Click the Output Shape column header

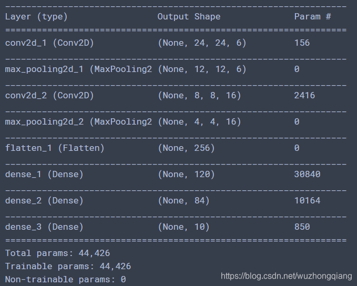click(189, 17)
